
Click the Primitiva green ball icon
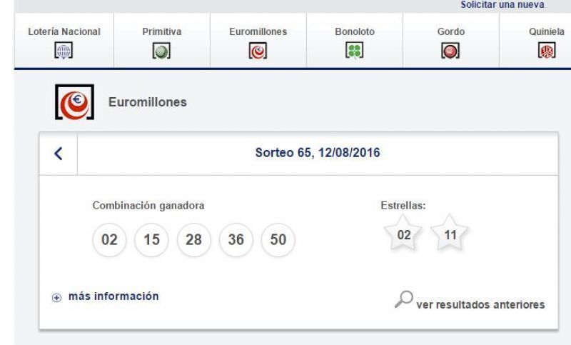pos(161,51)
